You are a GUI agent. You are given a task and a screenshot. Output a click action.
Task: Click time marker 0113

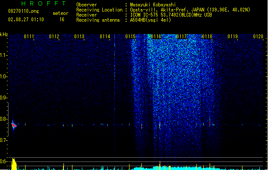coord(79,37)
